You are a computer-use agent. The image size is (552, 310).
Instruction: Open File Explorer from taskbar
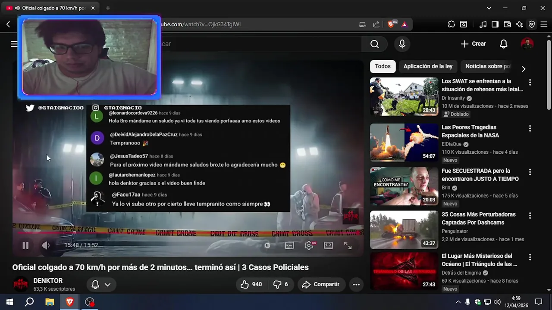click(50, 302)
